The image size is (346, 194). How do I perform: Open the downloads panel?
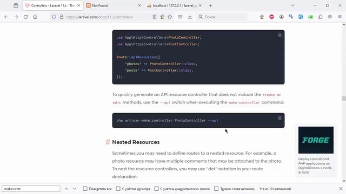tap(190, 17)
